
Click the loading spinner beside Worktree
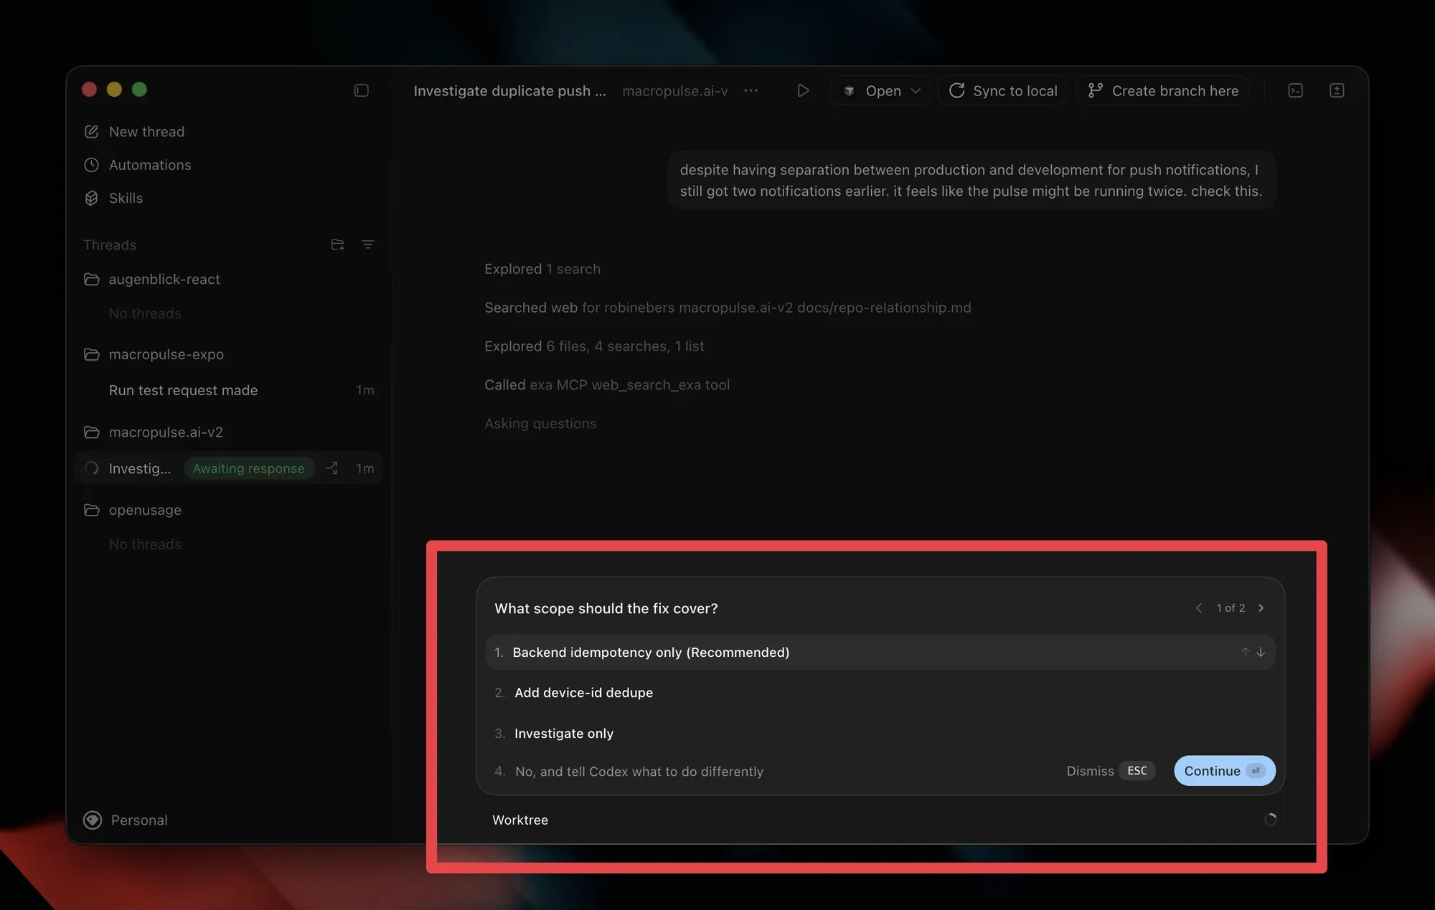[1270, 819]
